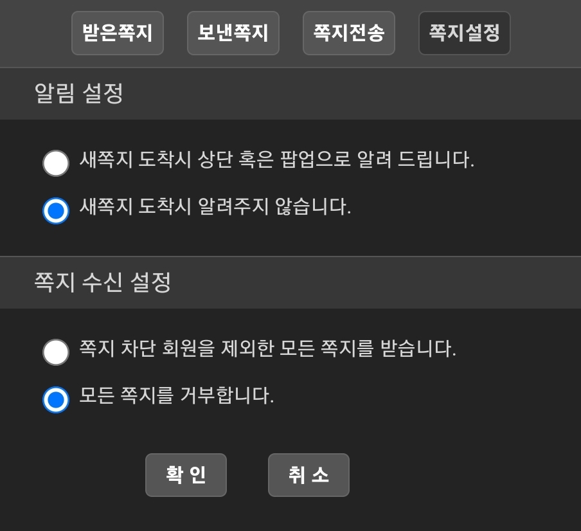
Task: Choose radio to receive all non-blocked messages
Action: 56,352
